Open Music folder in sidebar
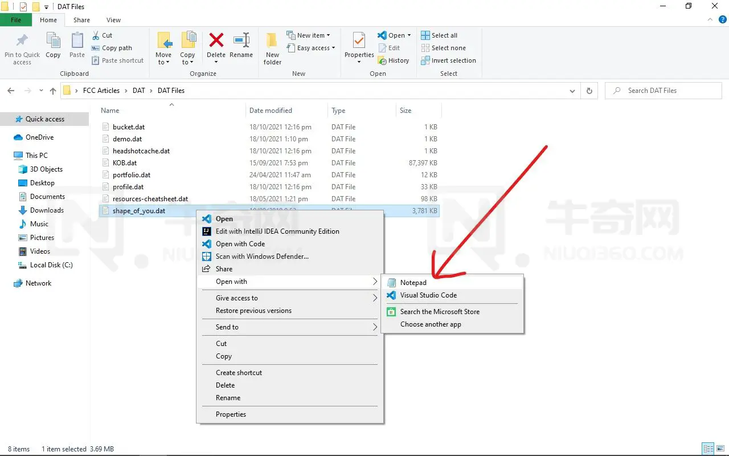Screen dimensions: 729x456 pos(39,224)
